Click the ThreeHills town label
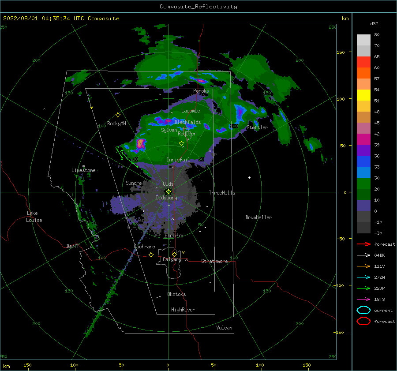 (222, 193)
